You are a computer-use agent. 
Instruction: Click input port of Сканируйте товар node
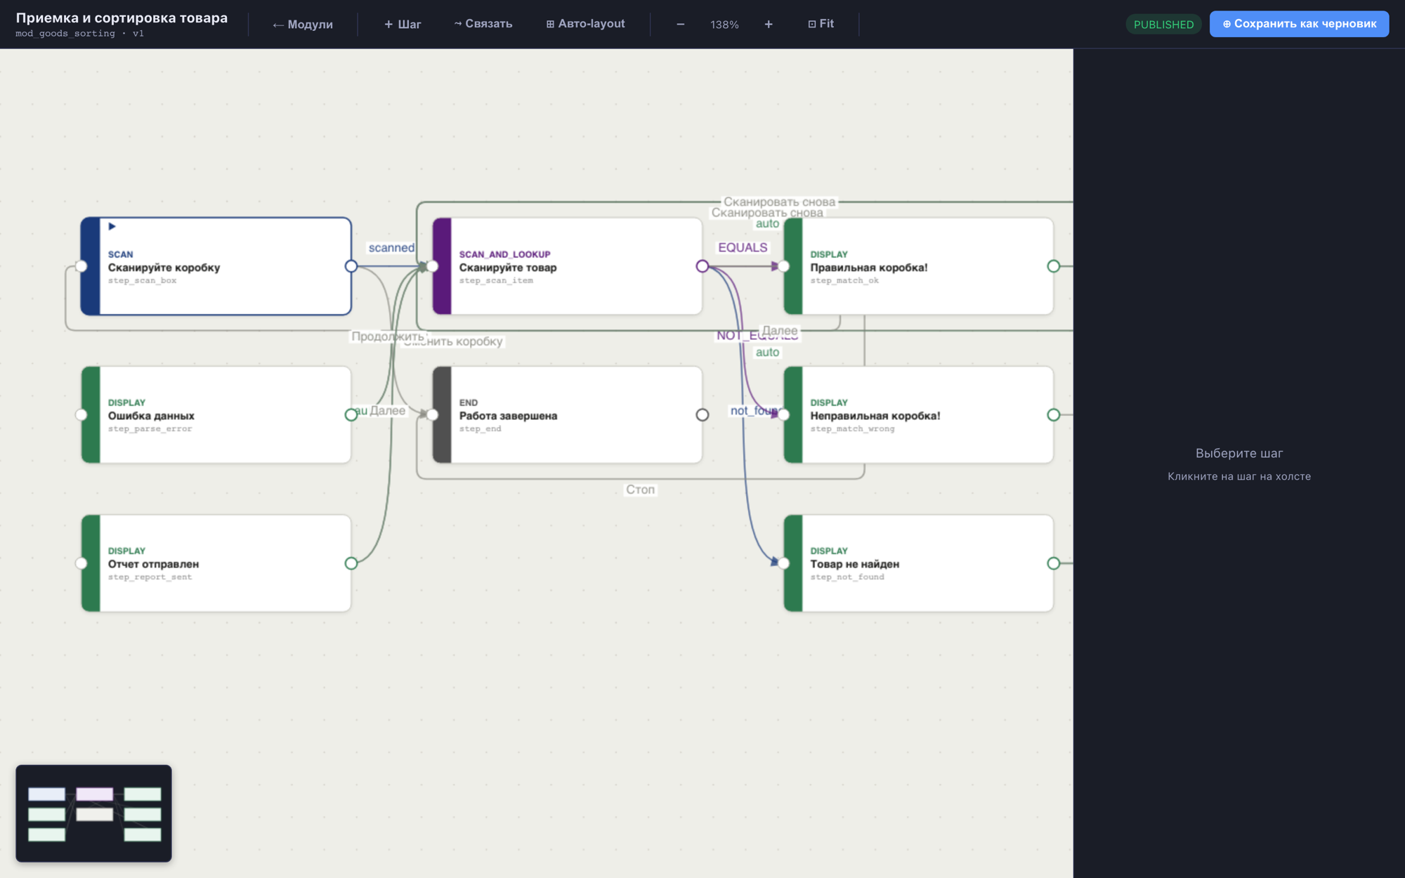(x=433, y=266)
